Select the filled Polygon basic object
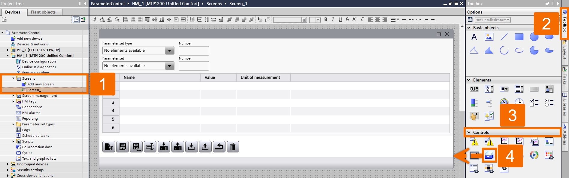 [x=489, y=50]
